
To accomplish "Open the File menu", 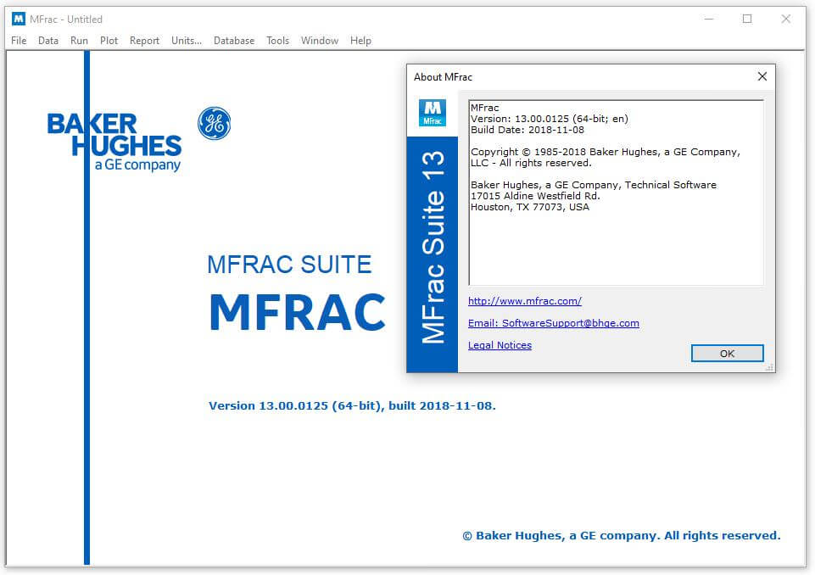I will [x=18, y=40].
